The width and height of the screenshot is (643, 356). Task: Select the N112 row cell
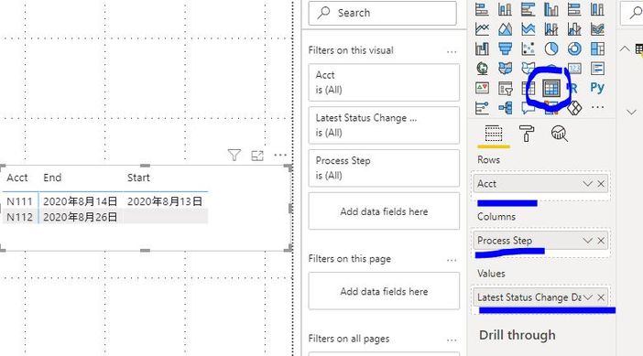[19, 217]
